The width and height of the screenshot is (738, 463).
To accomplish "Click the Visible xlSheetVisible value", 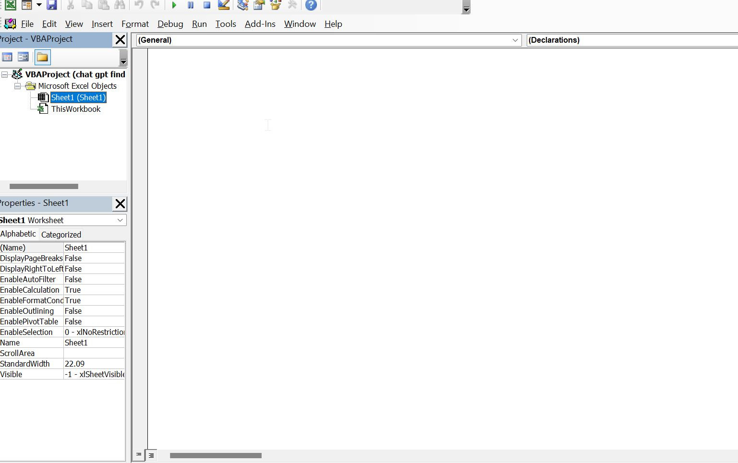I will coord(94,374).
